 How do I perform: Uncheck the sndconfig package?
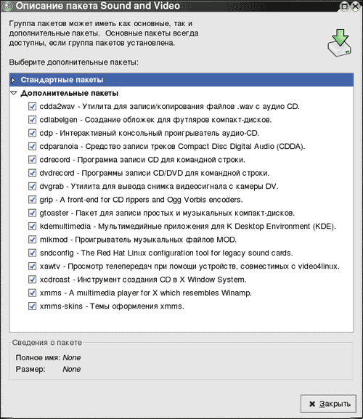[33, 253]
